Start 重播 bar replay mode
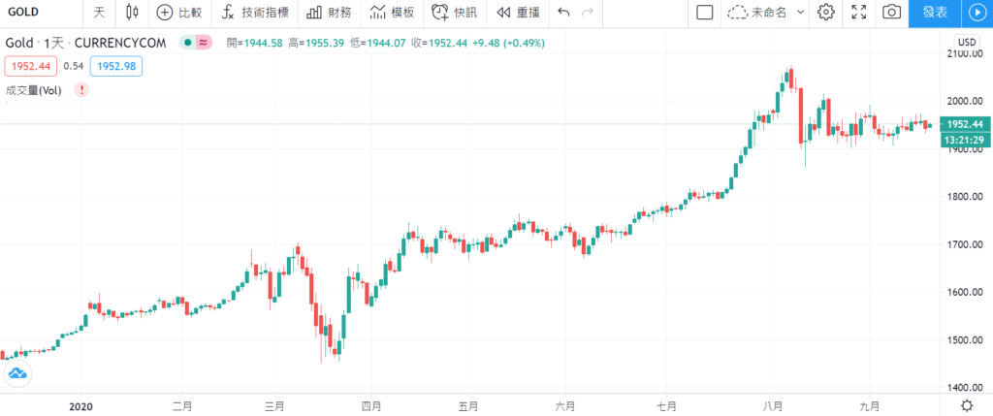Image resolution: width=993 pixels, height=416 pixels. pos(518,12)
